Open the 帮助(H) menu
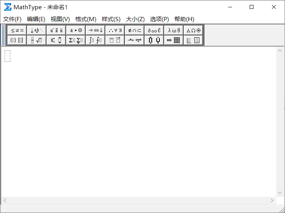This screenshot has height=213, width=285. tap(184, 19)
